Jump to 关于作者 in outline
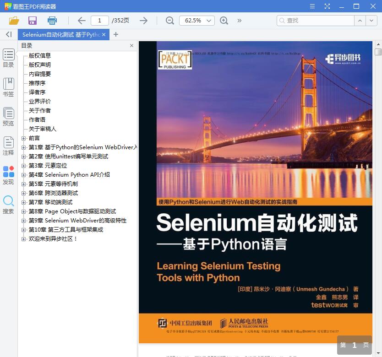This screenshot has height=357, width=382. tap(40, 111)
